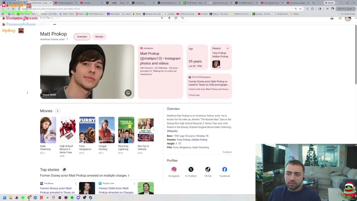Open the Instagram profile icon

click(x=174, y=169)
